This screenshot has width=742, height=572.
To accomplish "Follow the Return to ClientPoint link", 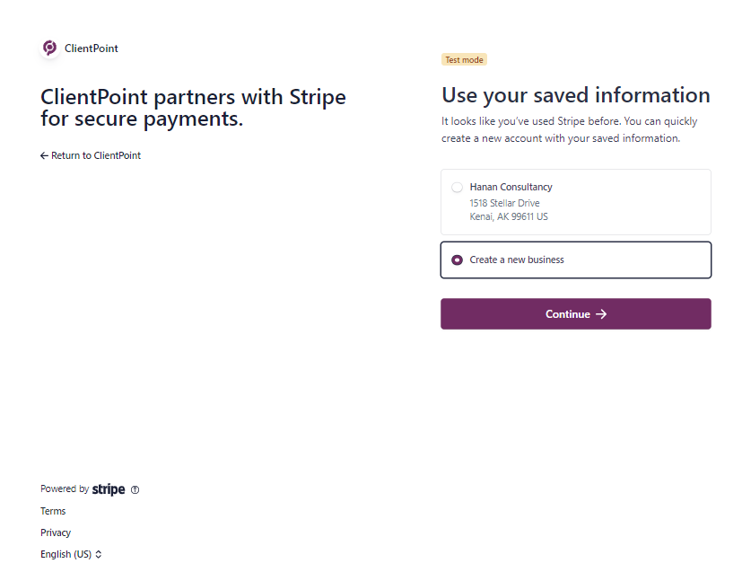I will (x=91, y=155).
